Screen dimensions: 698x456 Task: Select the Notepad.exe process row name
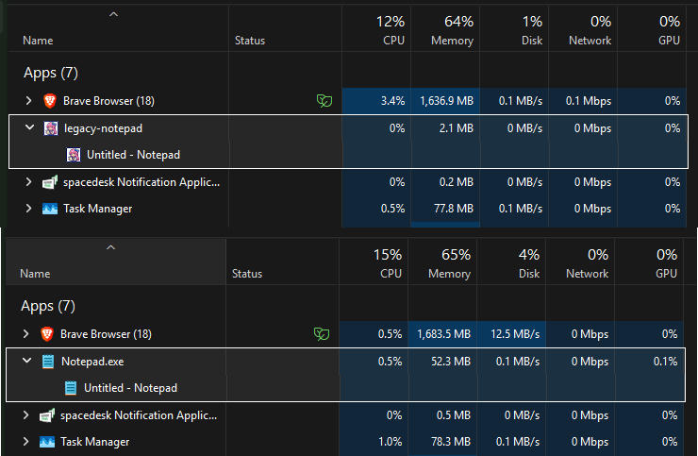92,361
